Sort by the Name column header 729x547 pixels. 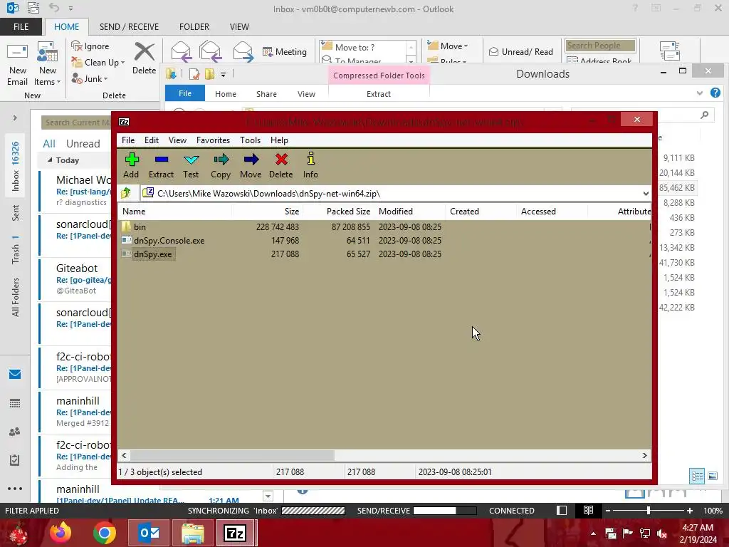tap(175, 211)
